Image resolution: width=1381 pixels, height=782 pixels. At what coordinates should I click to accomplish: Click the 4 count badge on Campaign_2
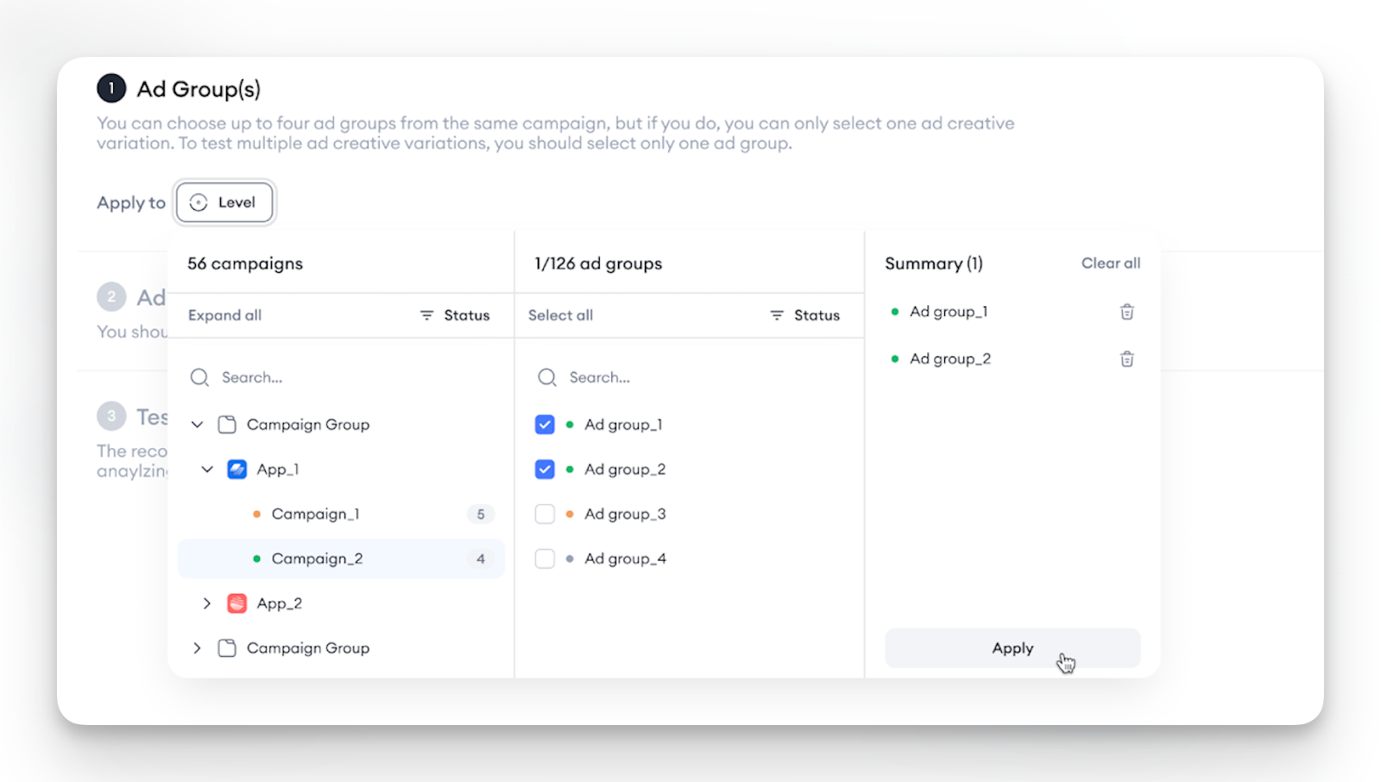tap(481, 559)
